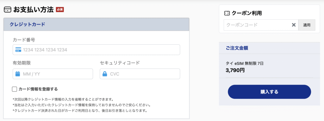Click the blue card icon in card number field
The image size is (324, 121).
(18, 50)
